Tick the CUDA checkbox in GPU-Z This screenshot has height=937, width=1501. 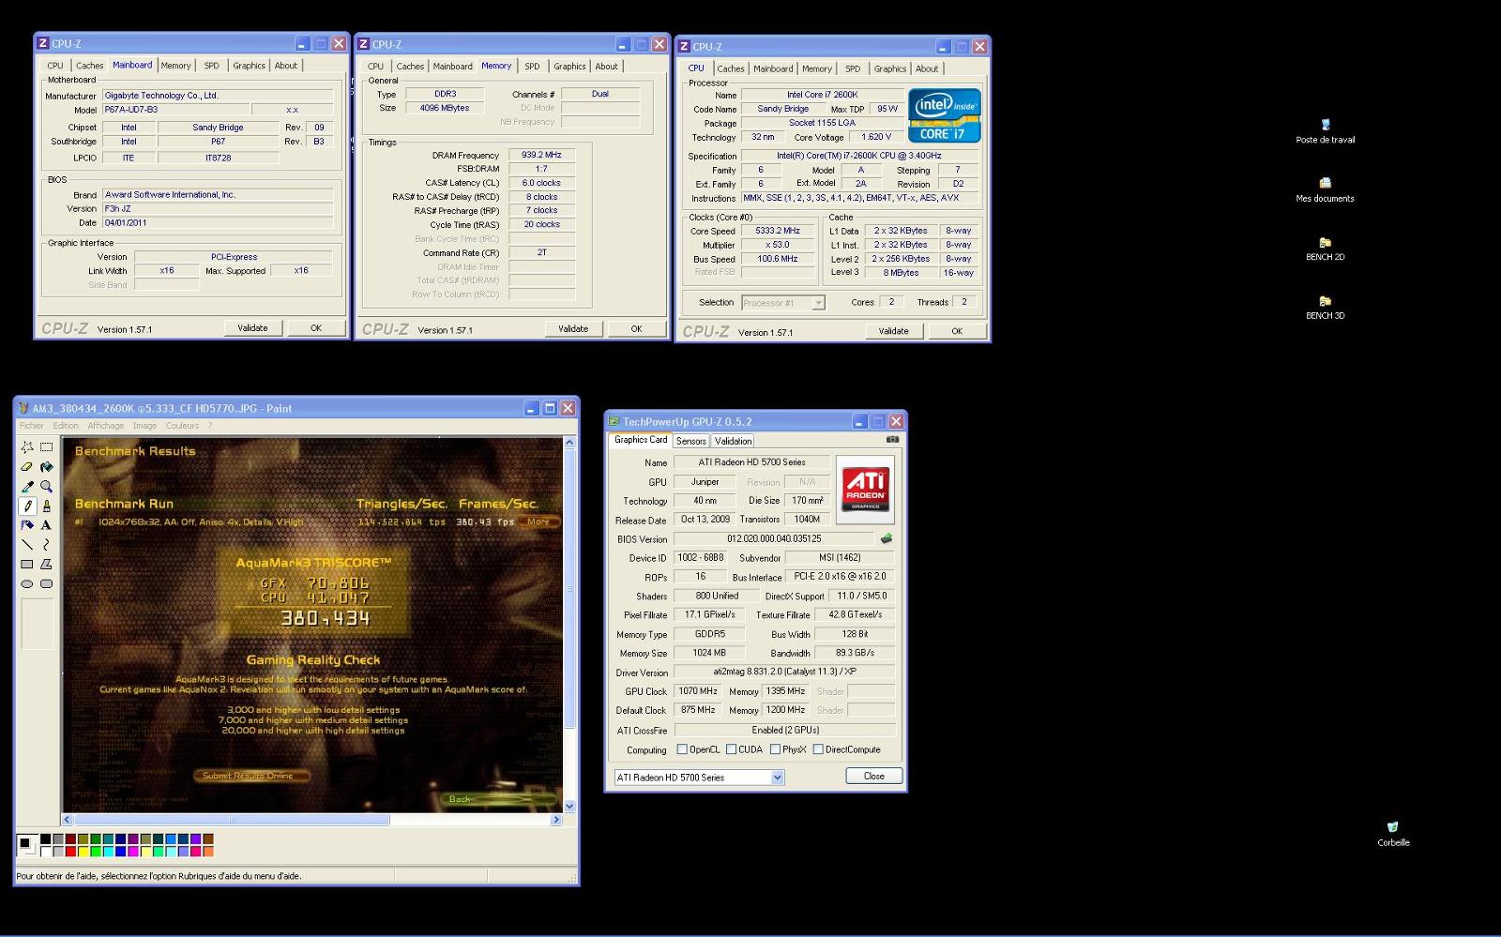click(731, 749)
